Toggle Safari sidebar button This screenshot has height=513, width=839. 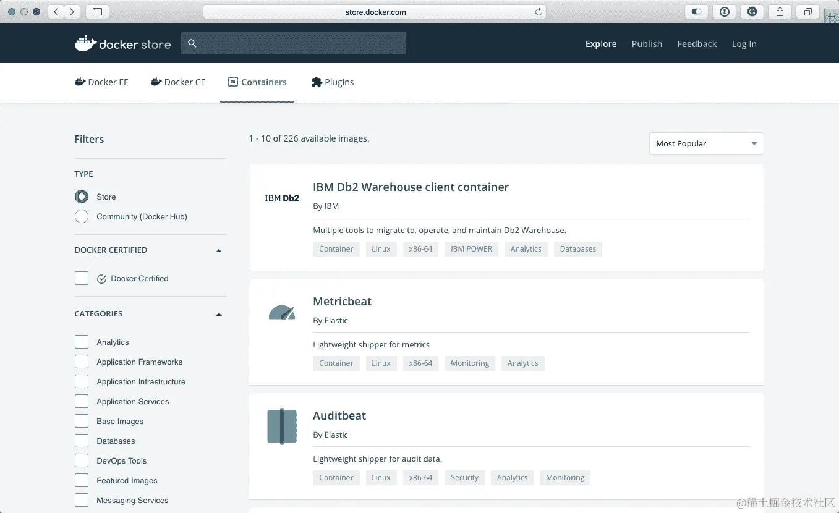tap(97, 12)
